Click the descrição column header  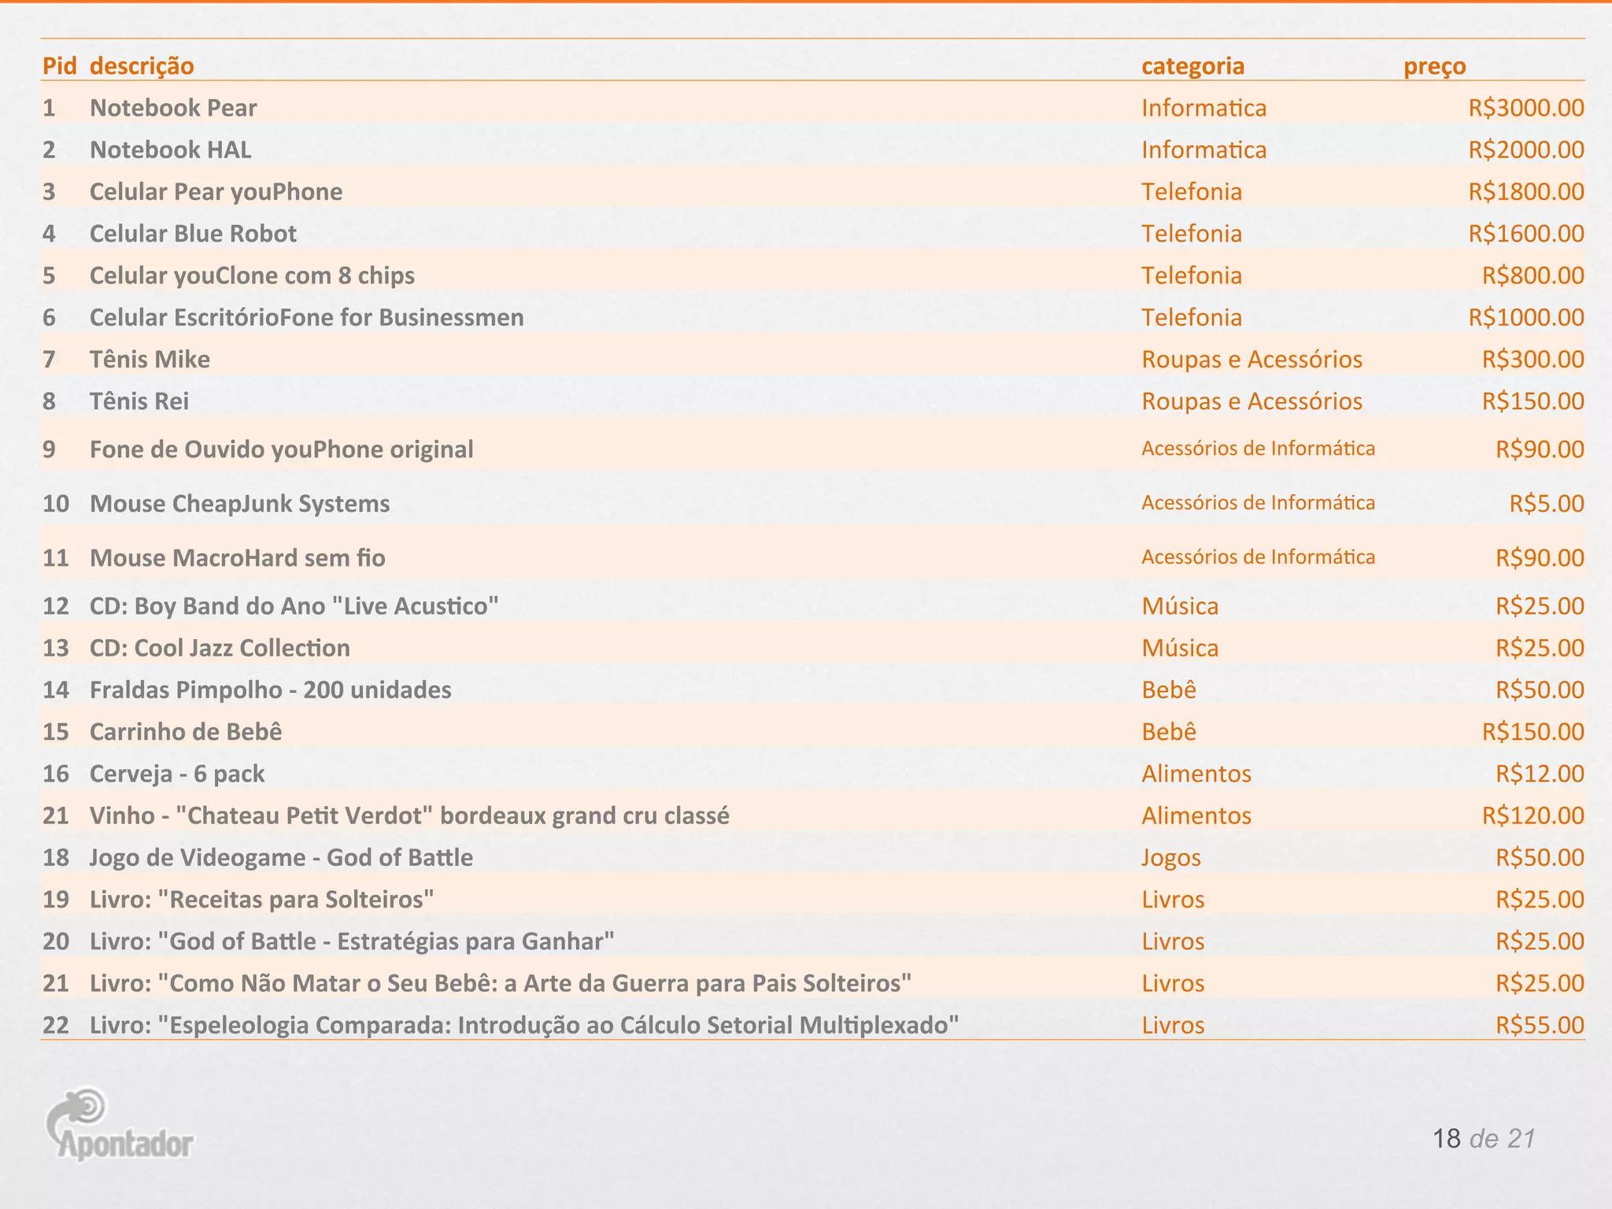pos(142,66)
